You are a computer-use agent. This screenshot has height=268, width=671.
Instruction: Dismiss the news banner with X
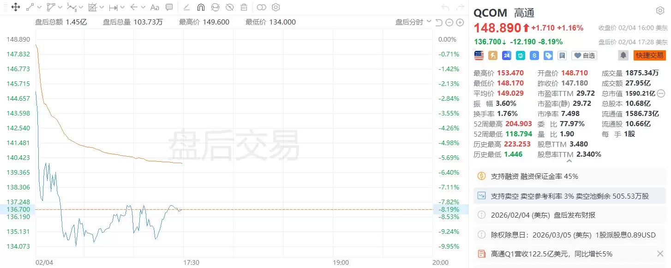click(660, 253)
